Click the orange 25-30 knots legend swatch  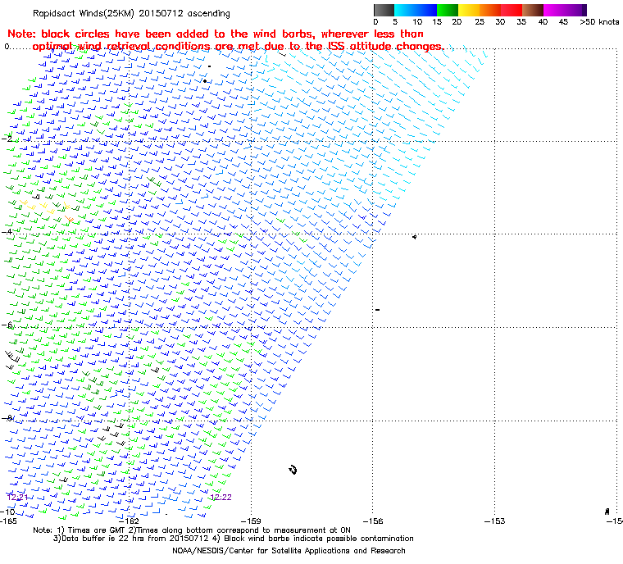[490, 10]
